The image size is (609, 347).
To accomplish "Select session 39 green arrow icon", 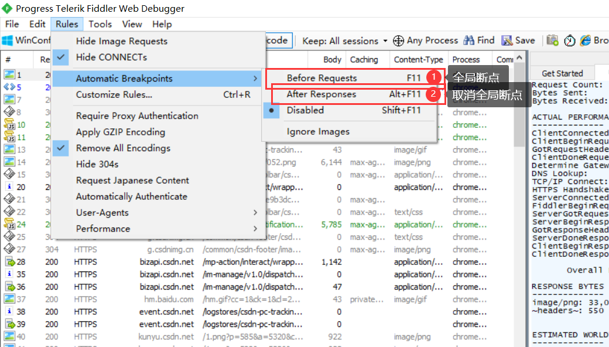I will [10, 324].
